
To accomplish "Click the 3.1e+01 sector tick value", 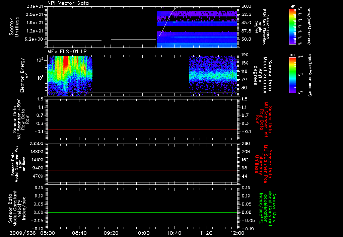I will pos(35,6).
